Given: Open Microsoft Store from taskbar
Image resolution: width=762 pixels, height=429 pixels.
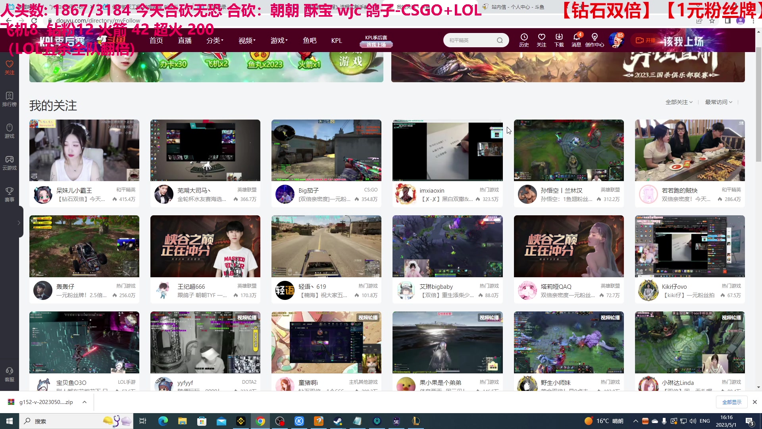Looking at the screenshot, I should (202, 421).
